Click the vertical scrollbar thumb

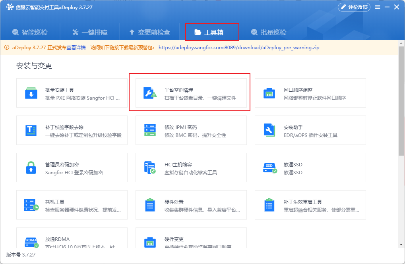[x=401, y=101]
